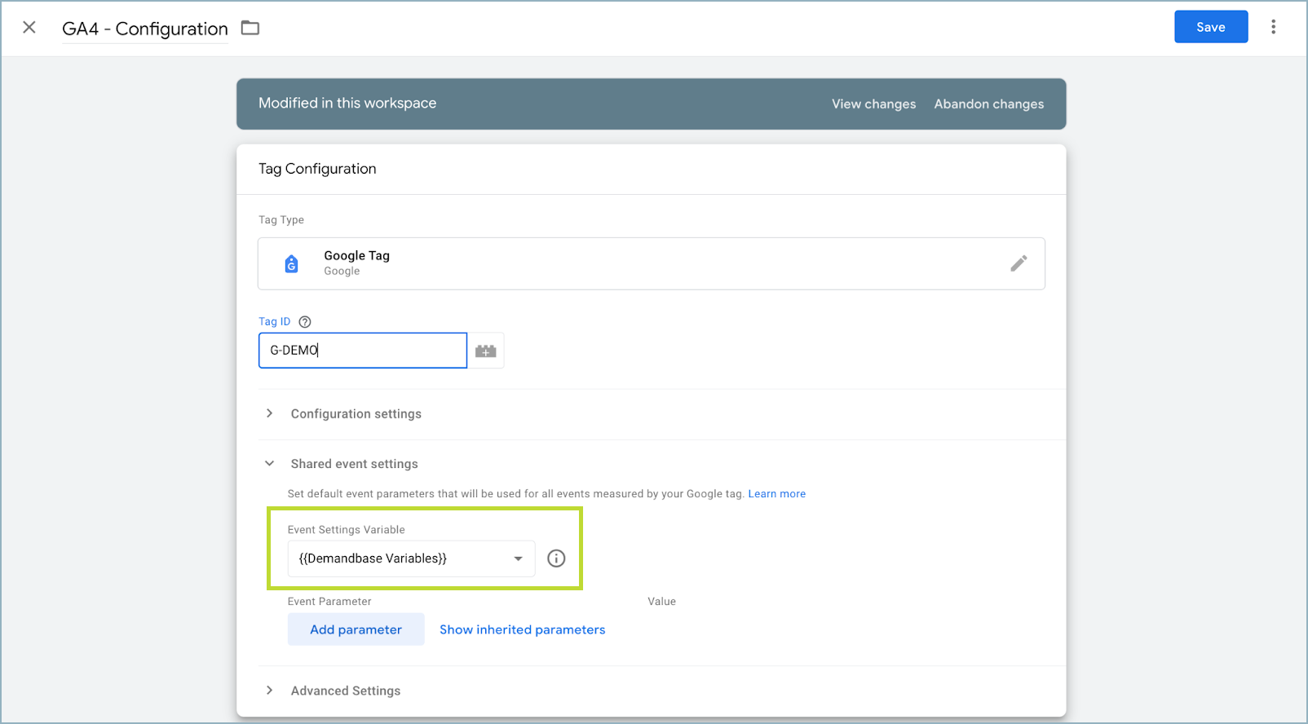Click the 'Event Settings Variable' label
The height and width of the screenshot is (724, 1308).
(x=346, y=530)
